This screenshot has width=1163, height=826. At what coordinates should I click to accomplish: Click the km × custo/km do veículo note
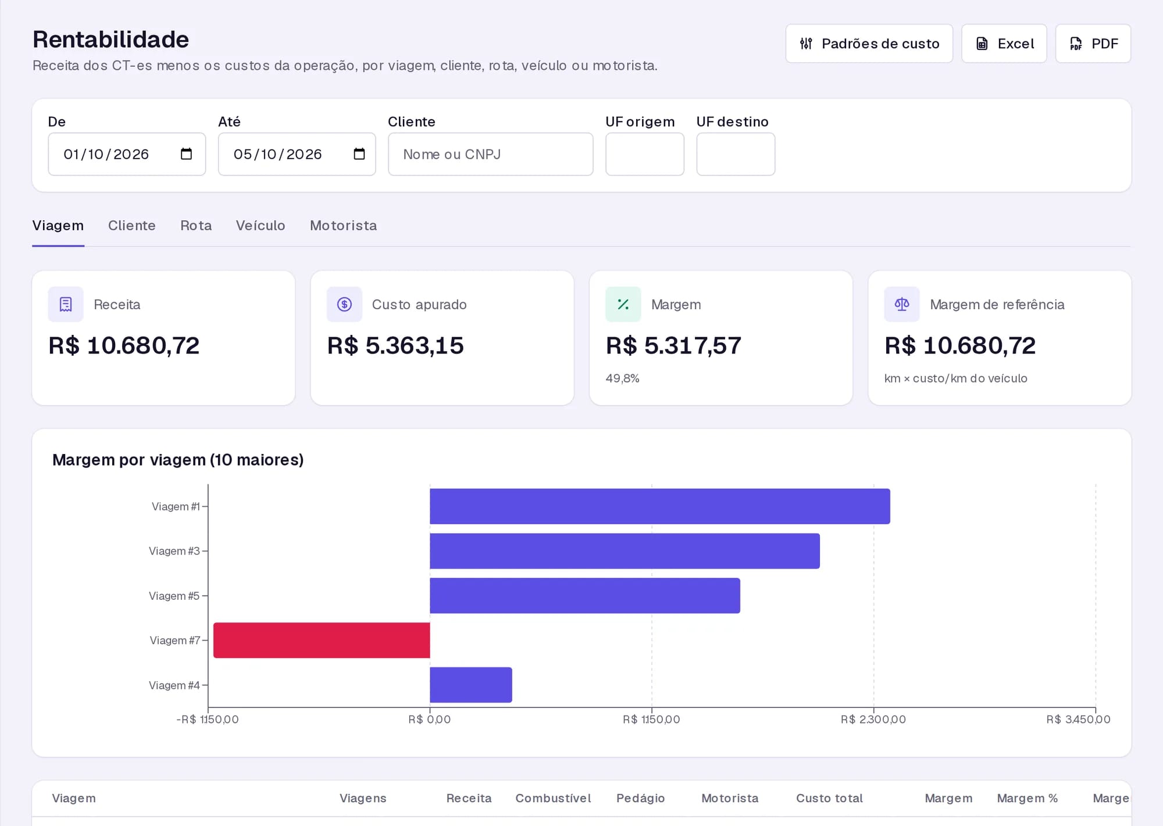(956, 378)
